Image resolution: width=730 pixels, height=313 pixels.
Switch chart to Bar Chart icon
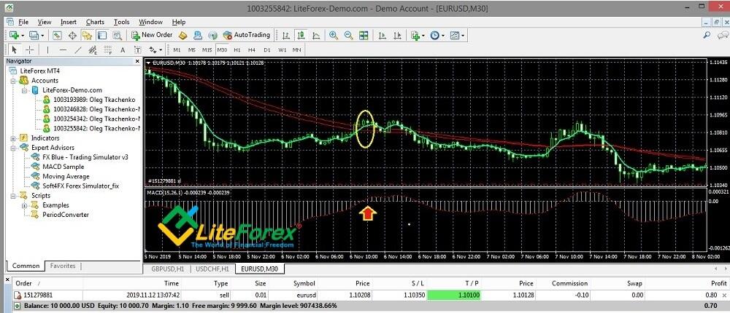(x=287, y=35)
